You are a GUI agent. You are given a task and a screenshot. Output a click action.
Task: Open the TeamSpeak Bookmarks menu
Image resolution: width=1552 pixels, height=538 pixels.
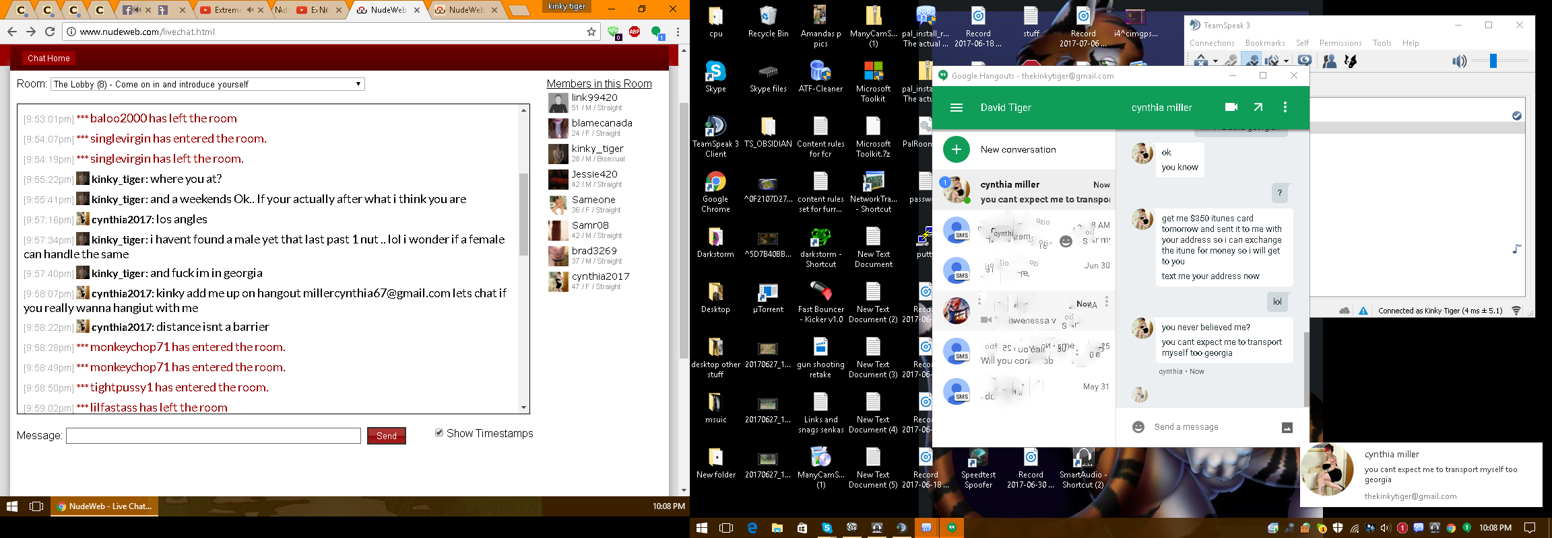[x=1264, y=43]
